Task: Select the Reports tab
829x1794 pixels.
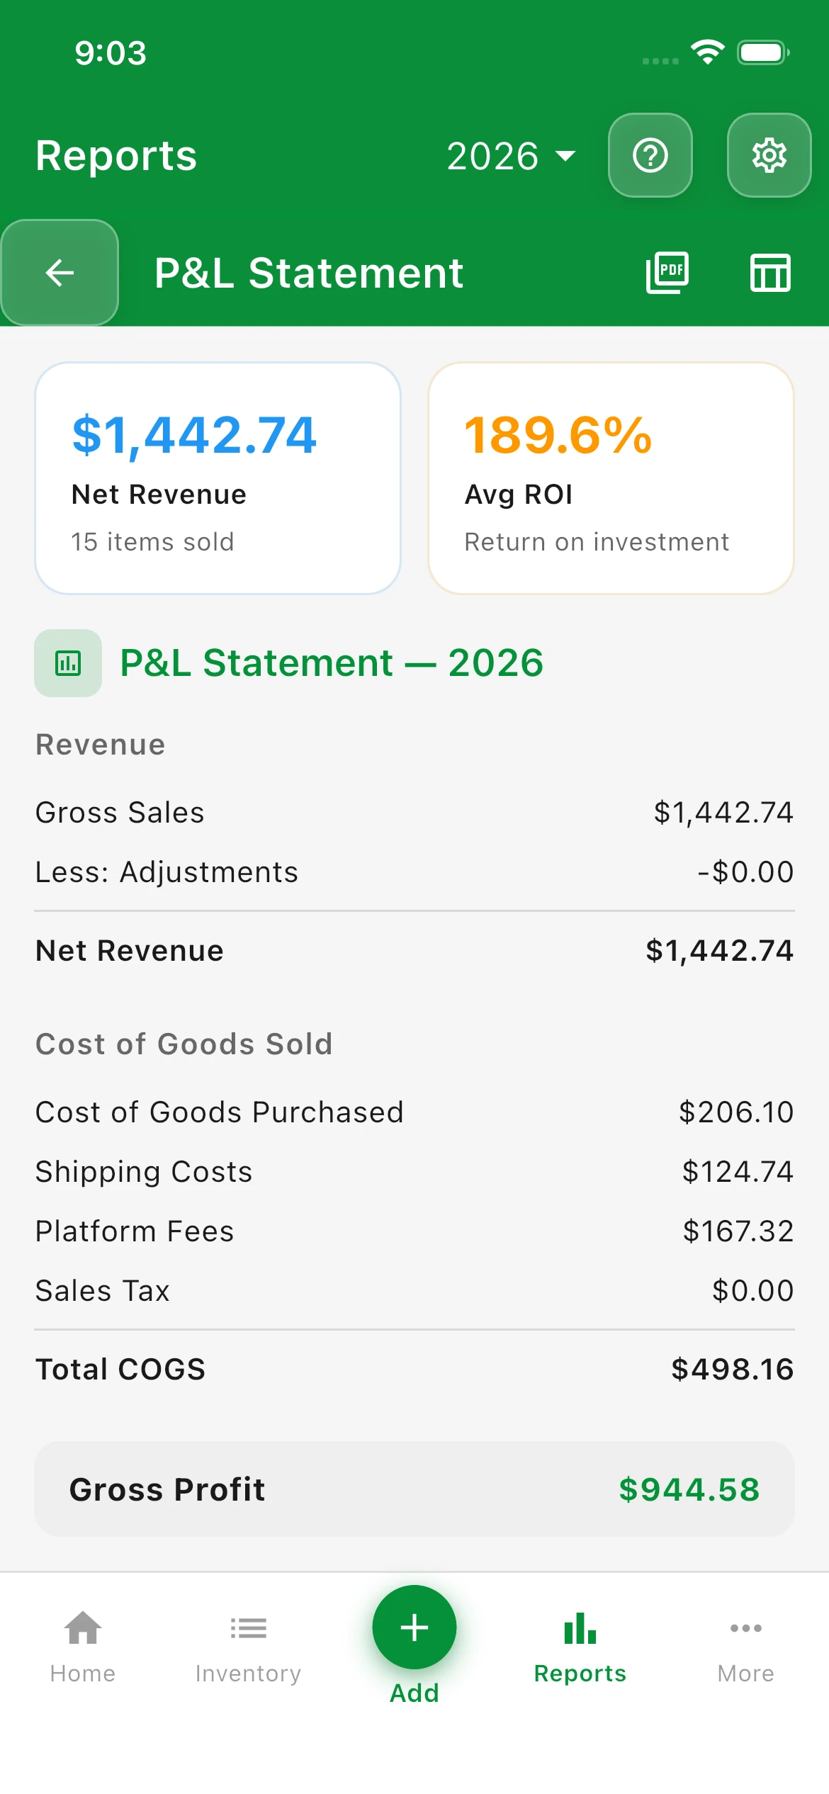Action: click(580, 1647)
